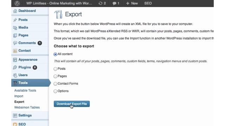Go to Available Tools submenu link
This screenshot has width=225, height=126.
coord(25,90)
